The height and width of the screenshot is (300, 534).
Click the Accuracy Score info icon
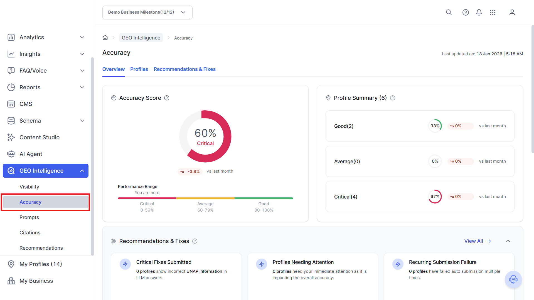click(167, 98)
